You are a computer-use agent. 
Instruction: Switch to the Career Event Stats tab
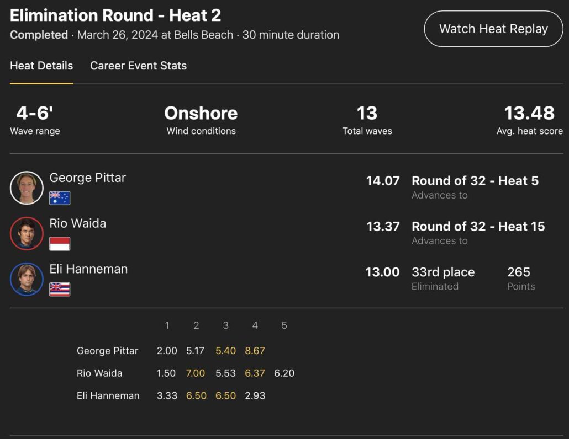(x=138, y=66)
